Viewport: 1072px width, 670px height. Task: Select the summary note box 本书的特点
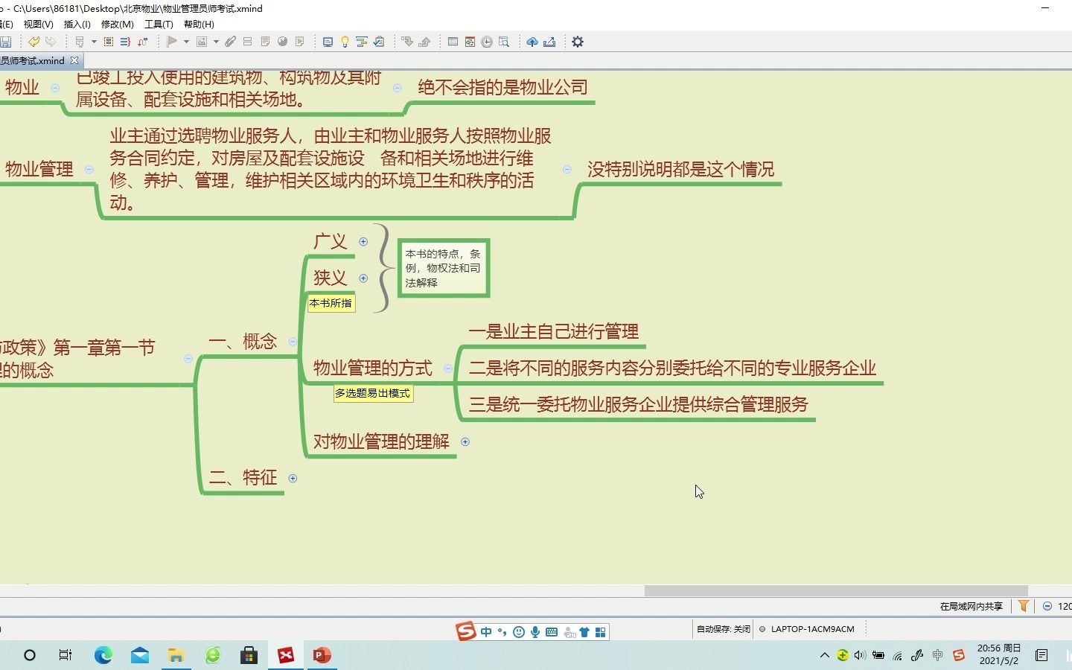click(x=444, y=268)
